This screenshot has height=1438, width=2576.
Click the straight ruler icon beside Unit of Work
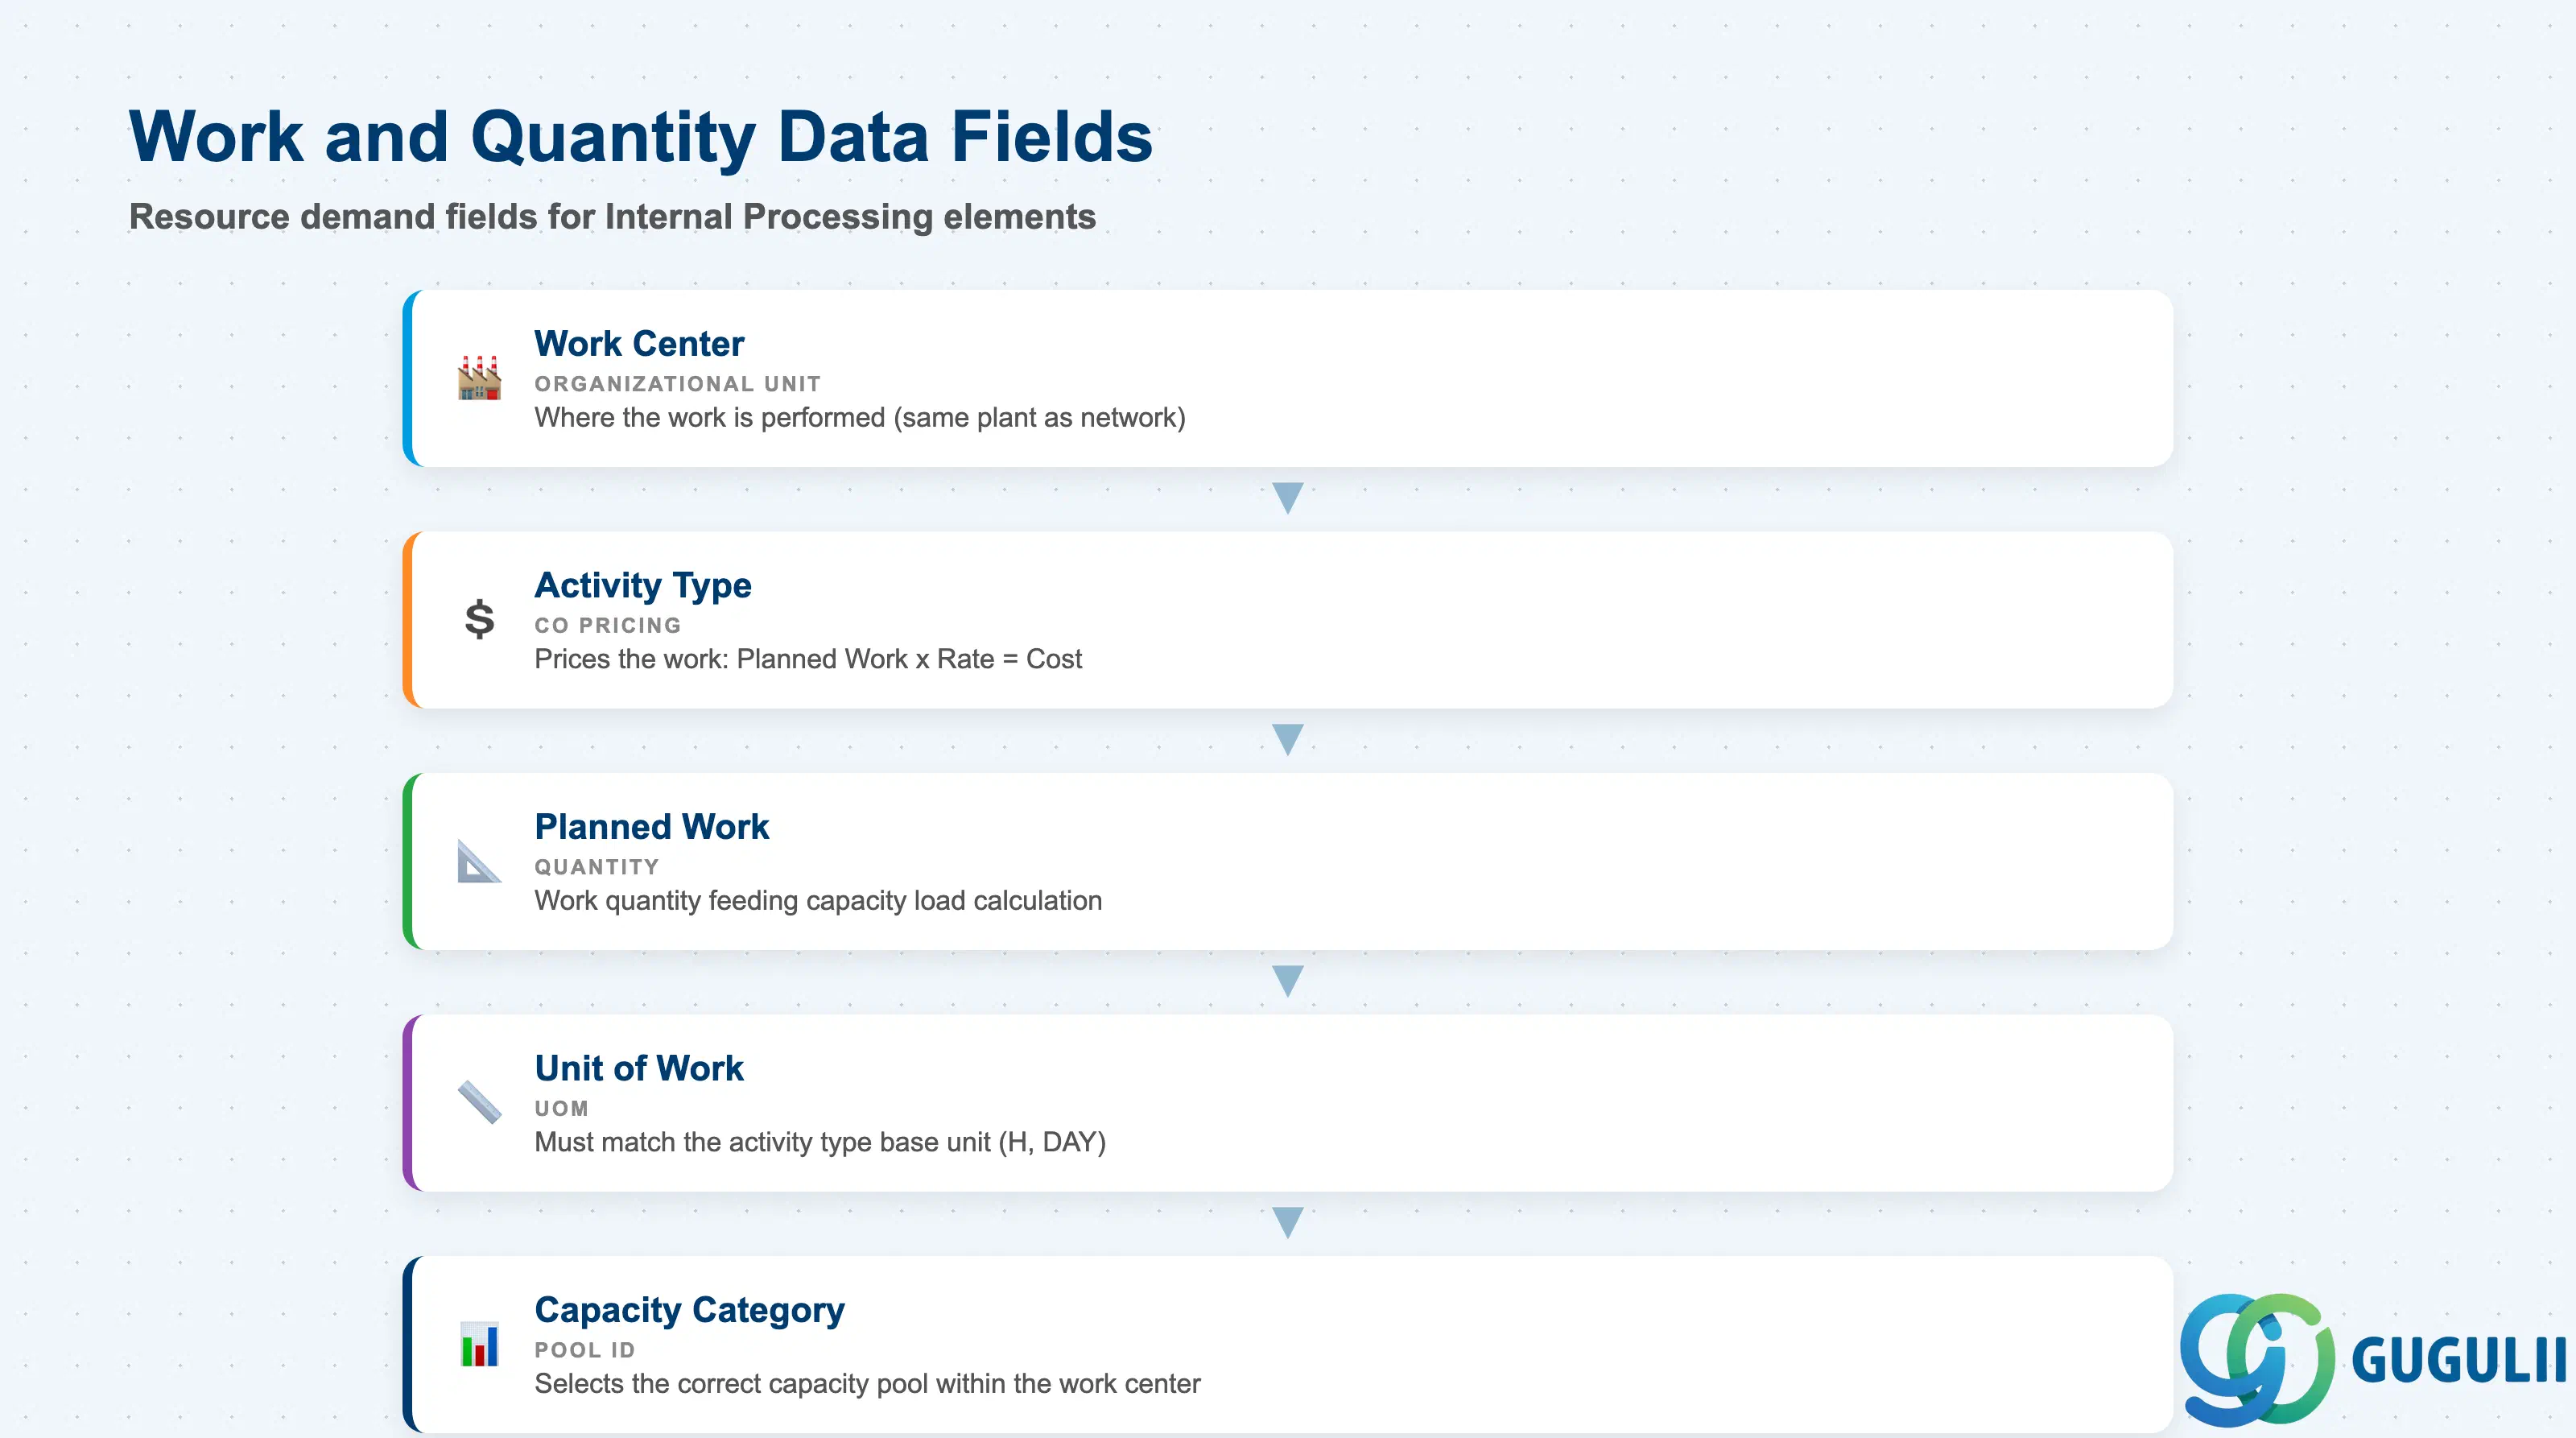[479, 1102]
